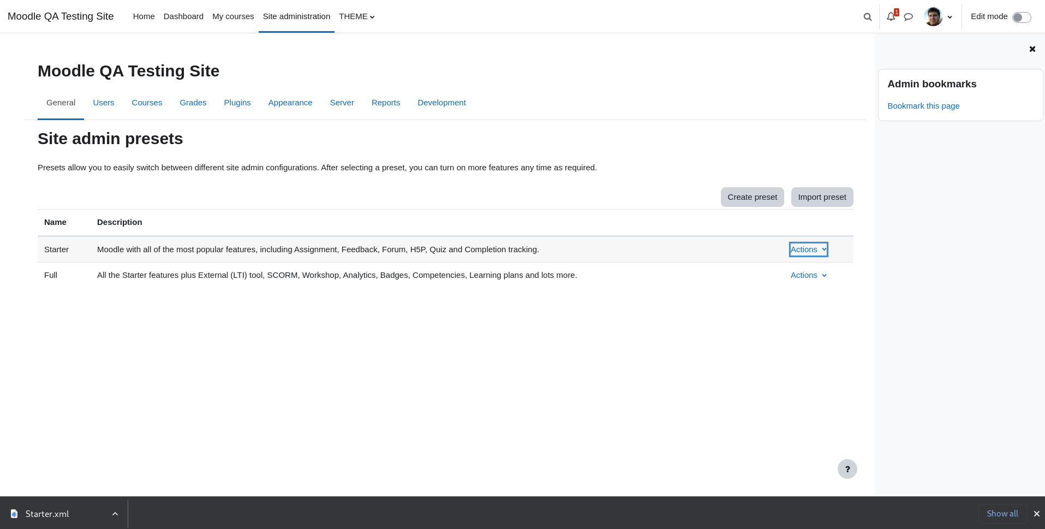Open Actions dropdown for Full preset

coord(809,275)
